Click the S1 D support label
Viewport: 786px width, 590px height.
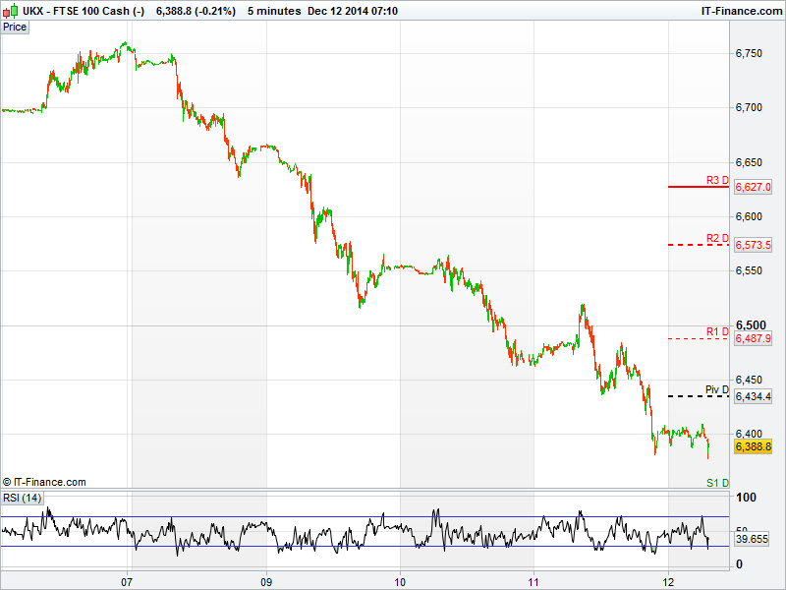[717, 482]
